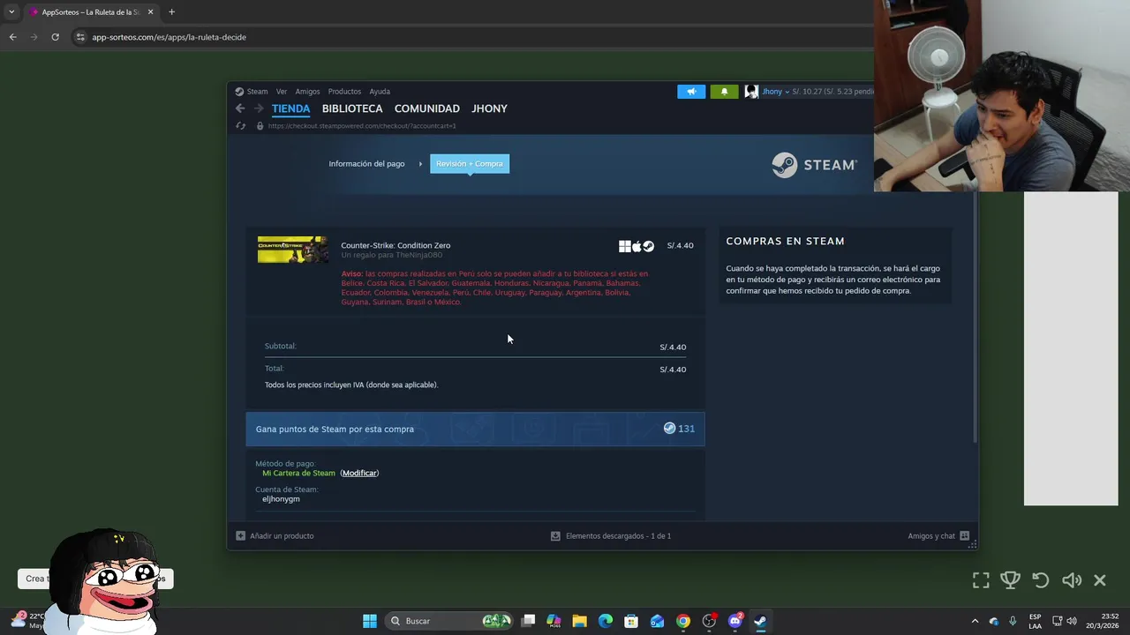Click the Counter-Strike: Condition Zero title

(x=395, y=245)
